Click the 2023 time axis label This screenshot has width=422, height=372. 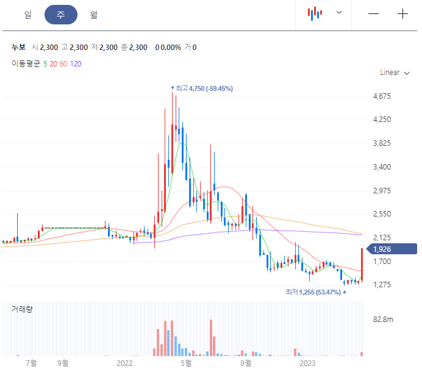[x=307, y=363]
